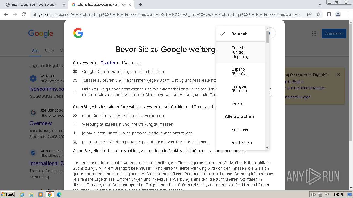This screenshot has height=198, width=353.
Task: Open Chrome's three-dot menu
Action: pyautogui.click(x=347, y=14)
